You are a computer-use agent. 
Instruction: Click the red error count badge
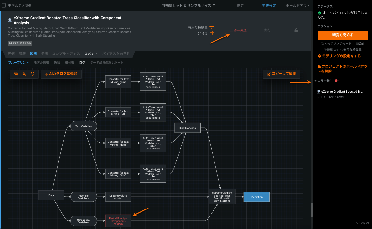(337, 81)
